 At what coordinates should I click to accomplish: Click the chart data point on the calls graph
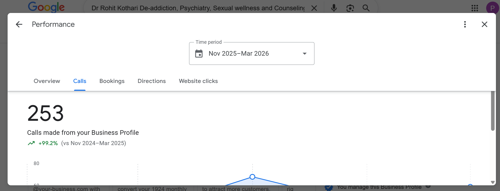(x=252, y=177)
